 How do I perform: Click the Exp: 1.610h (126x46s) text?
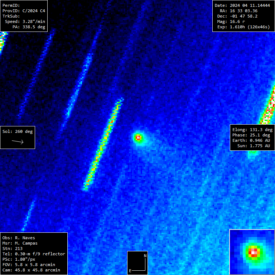243,27
